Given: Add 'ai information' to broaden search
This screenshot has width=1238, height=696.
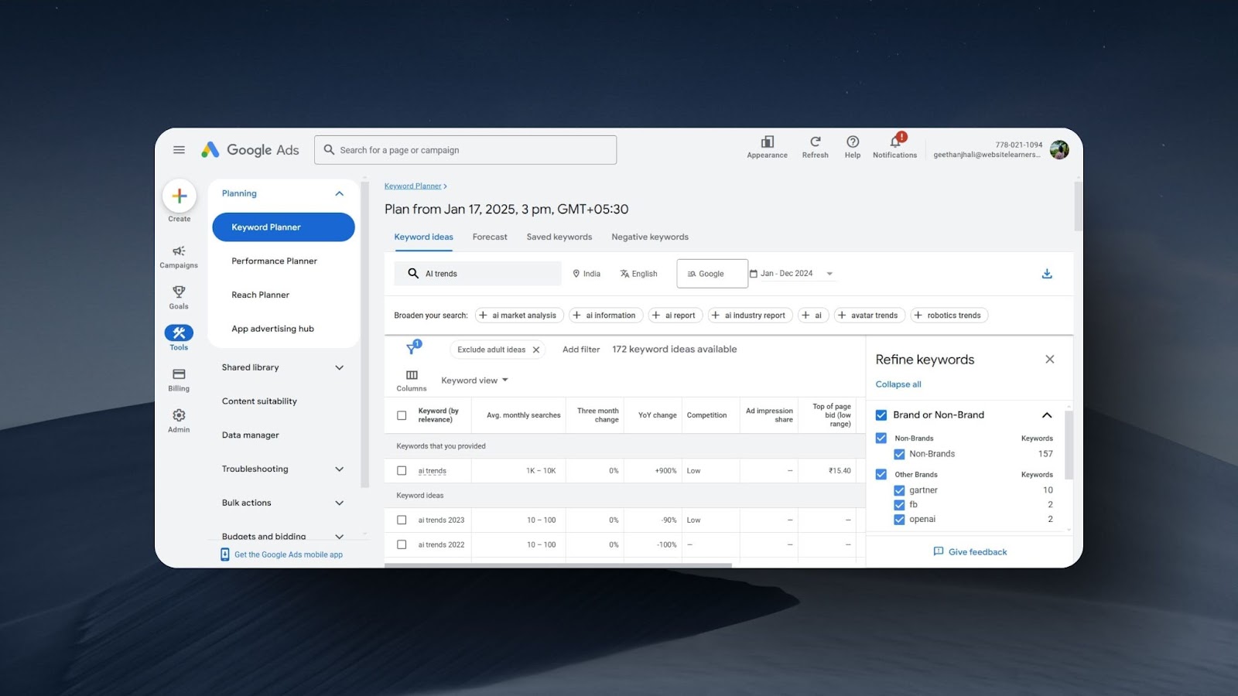Looking at the screenshot, I should click(605, 316).
